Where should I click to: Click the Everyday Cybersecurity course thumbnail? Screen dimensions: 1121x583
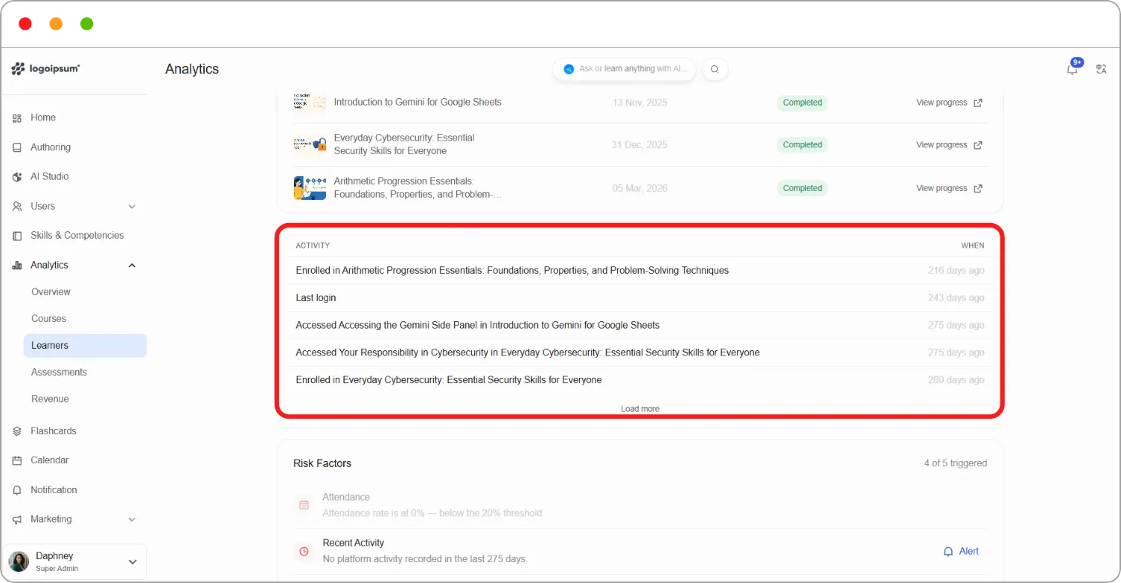tap(310, 144)
